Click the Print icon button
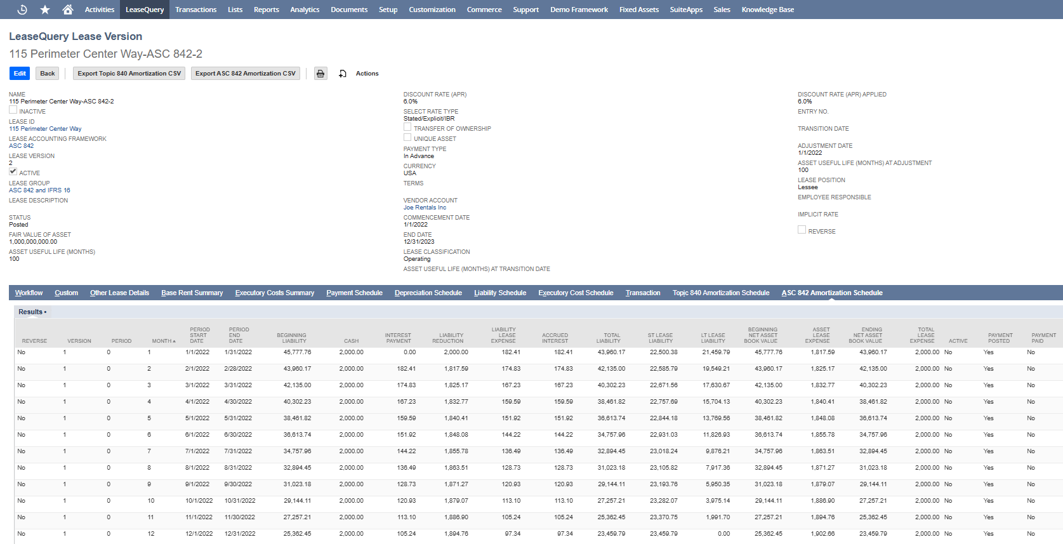The image size is (1063, 544). (x=320, y=74)
